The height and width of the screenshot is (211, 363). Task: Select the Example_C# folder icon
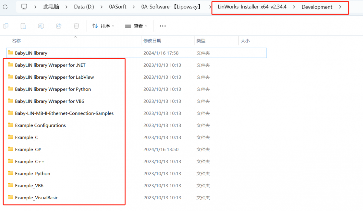(11, 149)
